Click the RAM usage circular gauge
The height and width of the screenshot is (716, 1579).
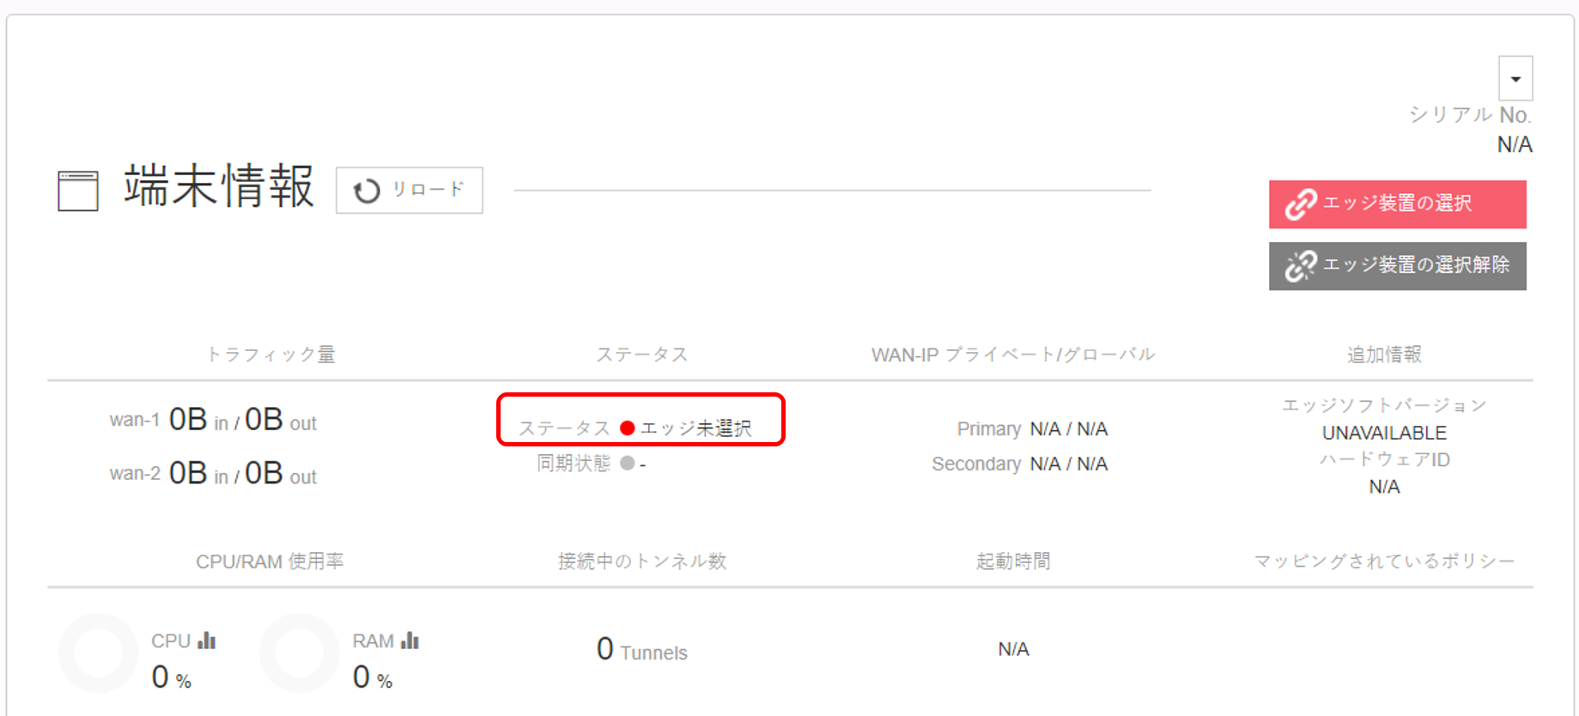coord(300,653)
